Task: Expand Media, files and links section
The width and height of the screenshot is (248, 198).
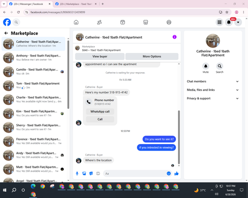Action: 213,90
